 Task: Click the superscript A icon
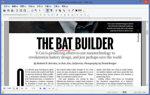pyautogui.click(x=68, y=15)
